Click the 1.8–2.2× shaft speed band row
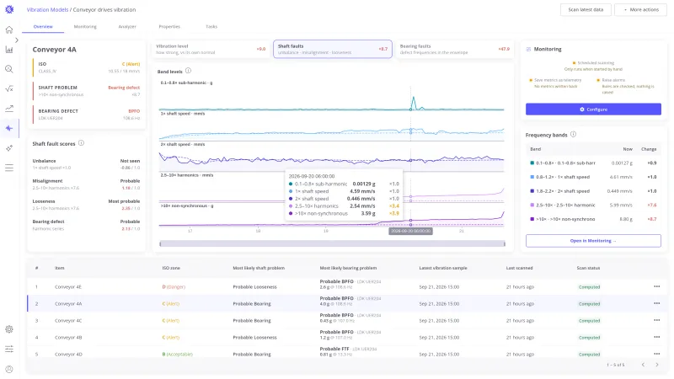 click(593, 191)
